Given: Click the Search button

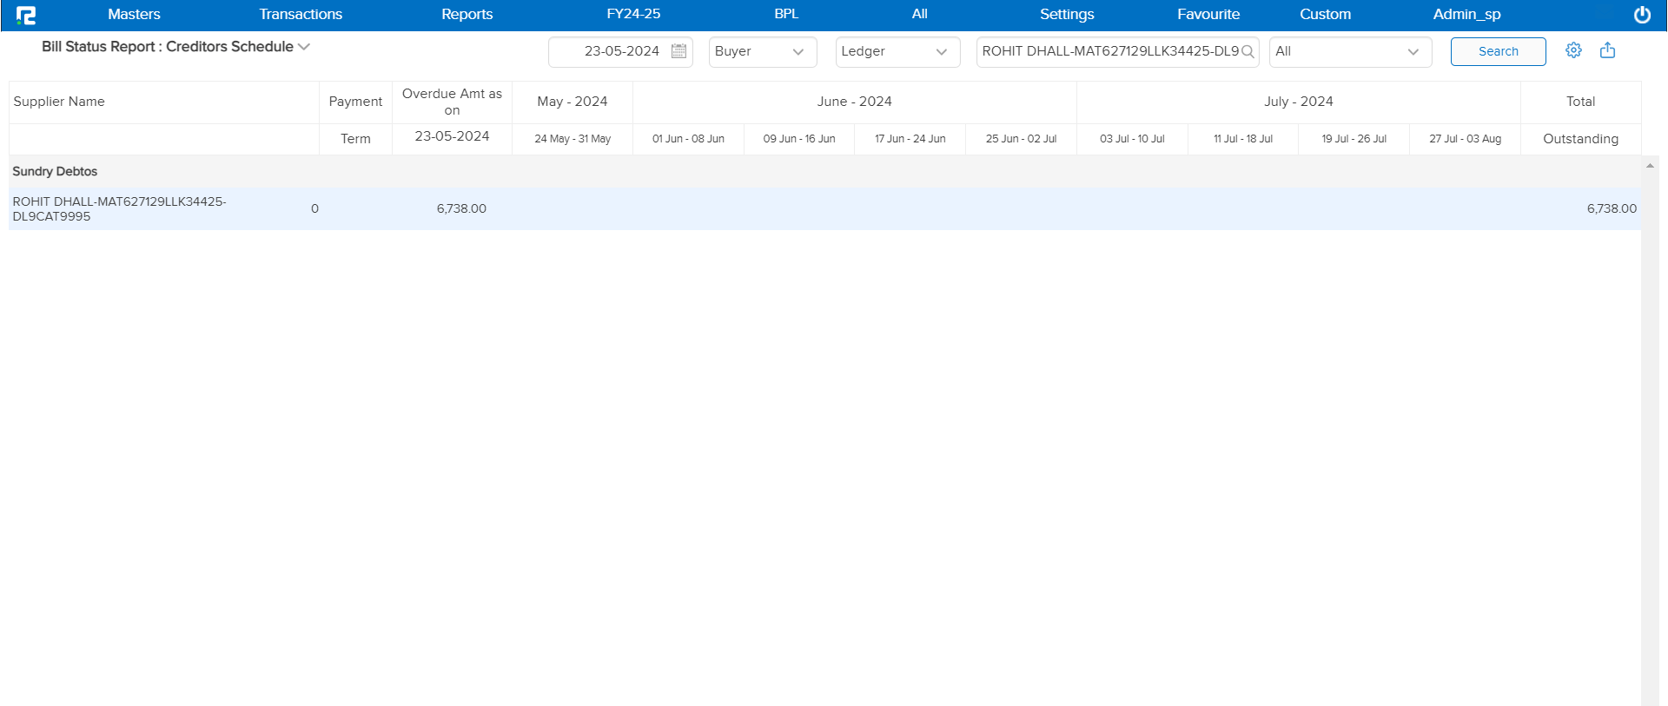Looking at the screenshot, I should tap(1498, 51).
